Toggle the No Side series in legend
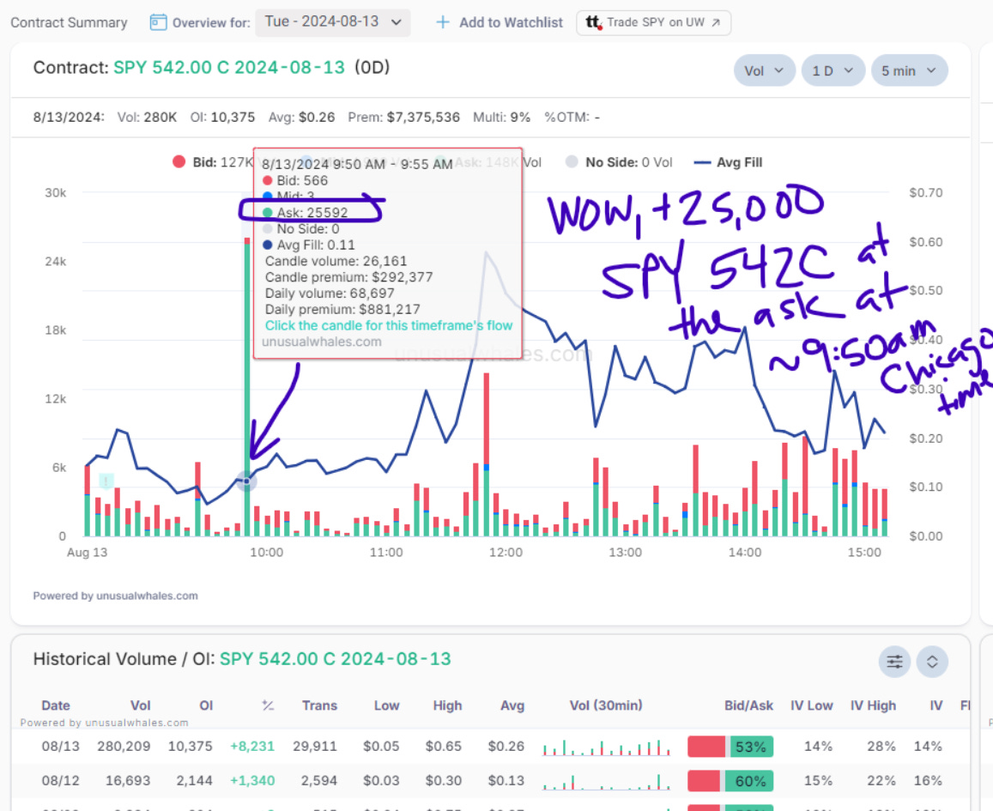The width and height of the screenshot is (993, 811). click(619, 162)
